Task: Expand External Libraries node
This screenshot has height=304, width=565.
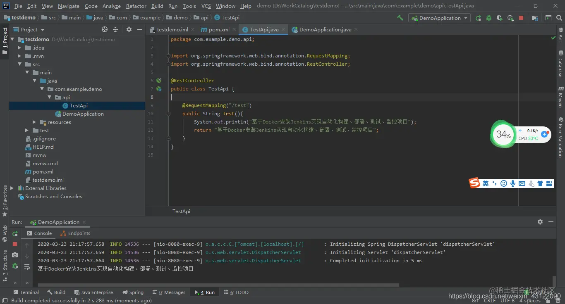Action: coord(12,188)
